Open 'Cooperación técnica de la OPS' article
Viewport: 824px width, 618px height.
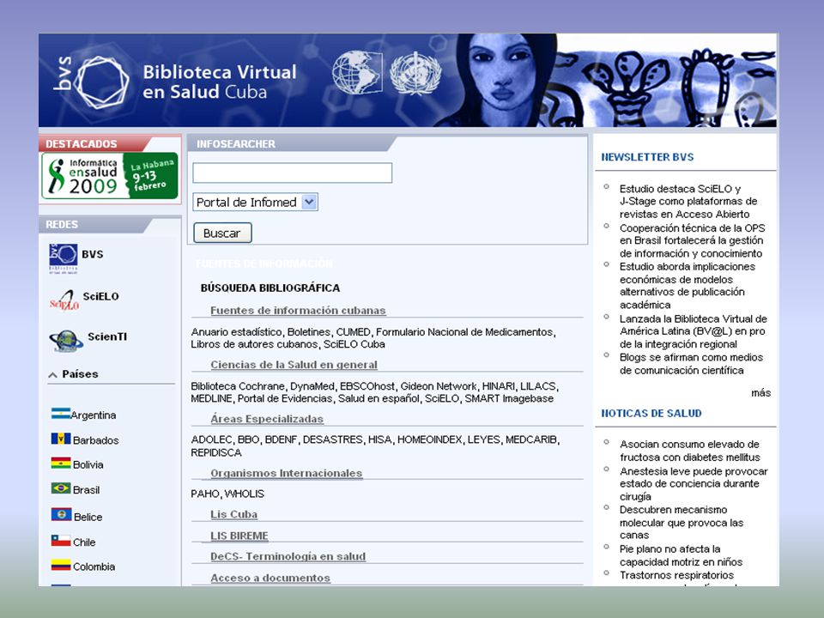tap(692, 240)
